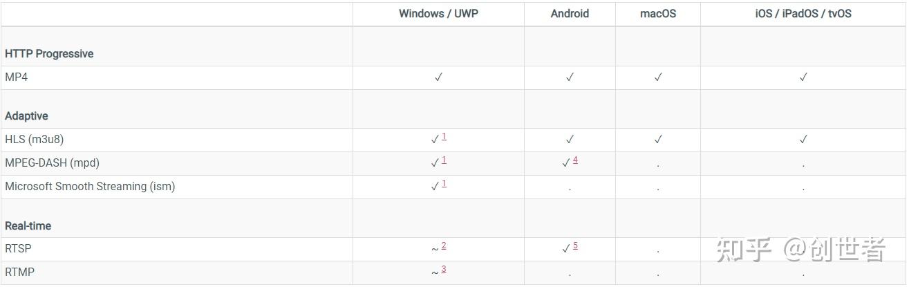Click the HLS checkmark under iOS / iPadOS / tvOS
The width and height of the screenshot is (909, 287).
pos(803,140)
